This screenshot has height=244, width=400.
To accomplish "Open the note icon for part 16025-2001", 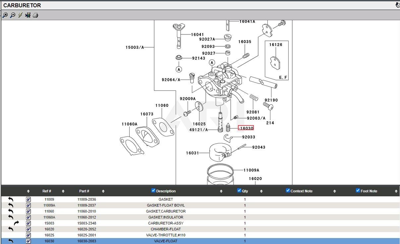I will coord(28,235).
